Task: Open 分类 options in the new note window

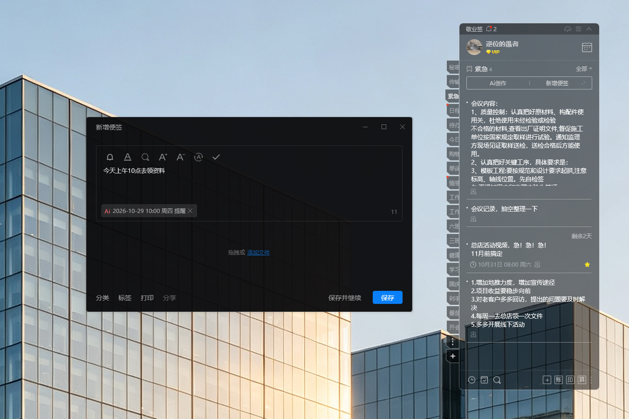Action: (103, 298)
